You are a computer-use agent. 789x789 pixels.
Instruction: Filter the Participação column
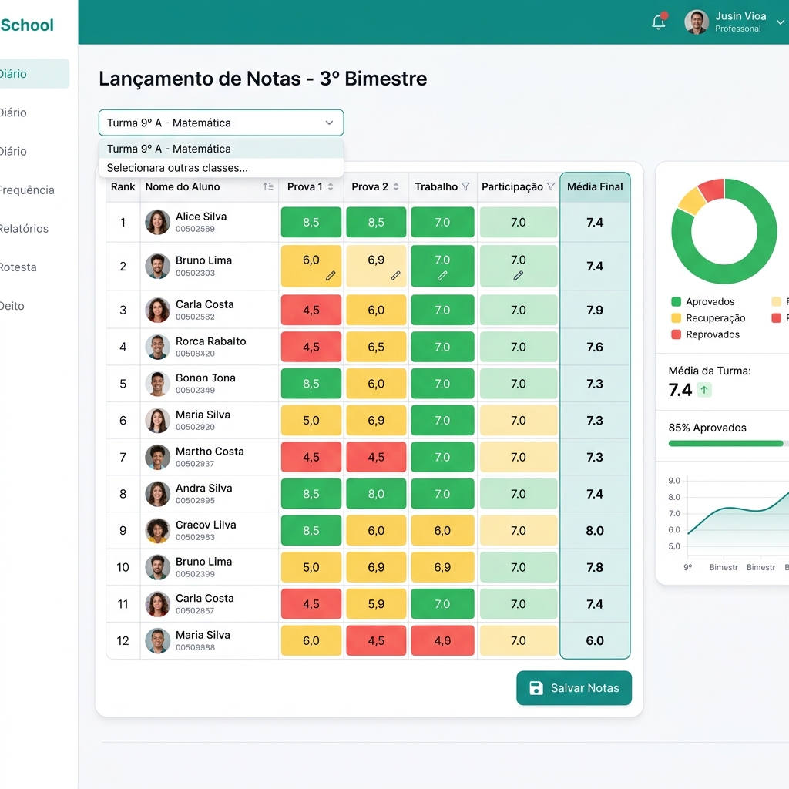(x=551, y=186)
